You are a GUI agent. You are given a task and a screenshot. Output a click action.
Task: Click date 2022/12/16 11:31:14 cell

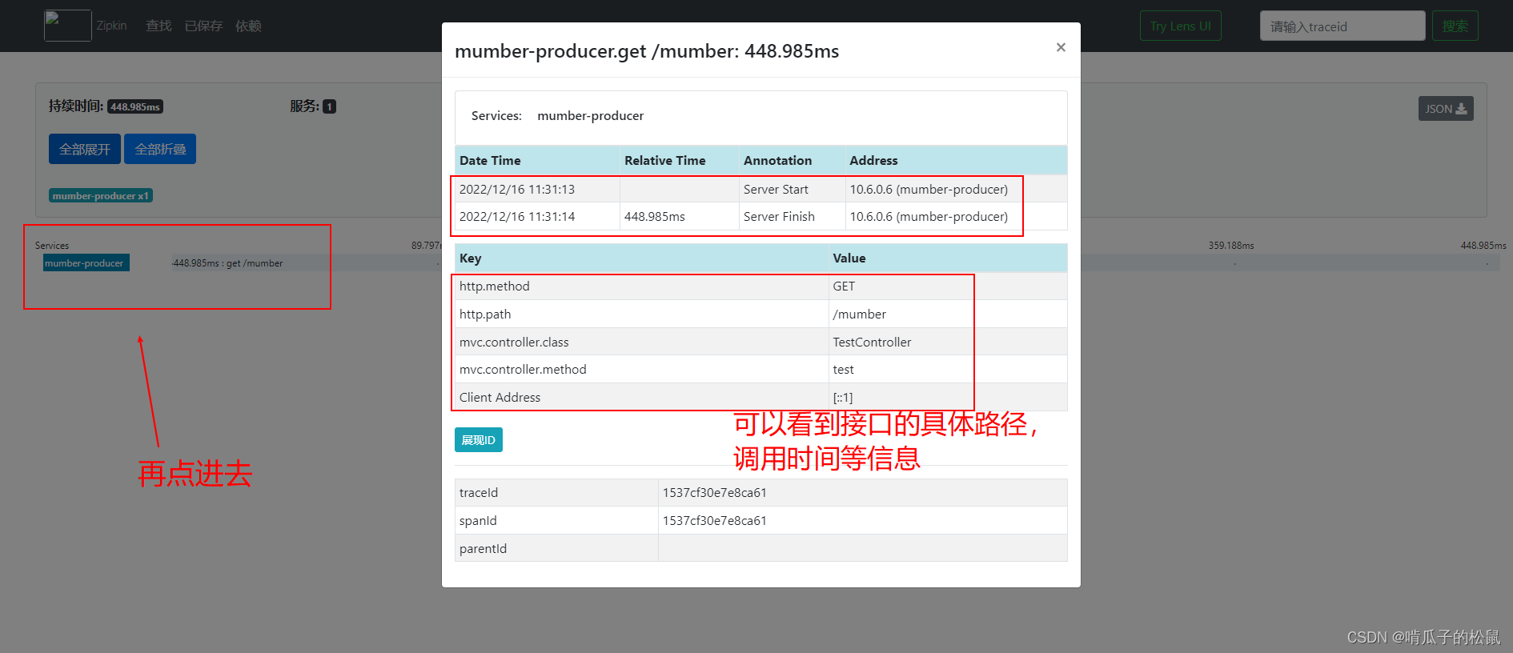pos(537,217)
